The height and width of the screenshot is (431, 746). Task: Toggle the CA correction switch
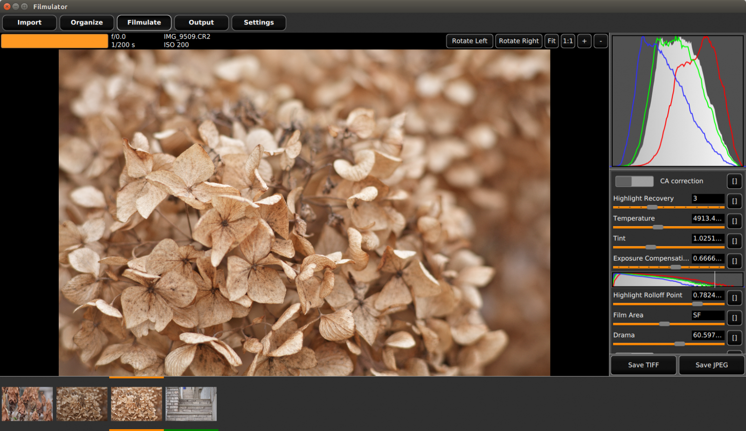(x=634, y=181)
